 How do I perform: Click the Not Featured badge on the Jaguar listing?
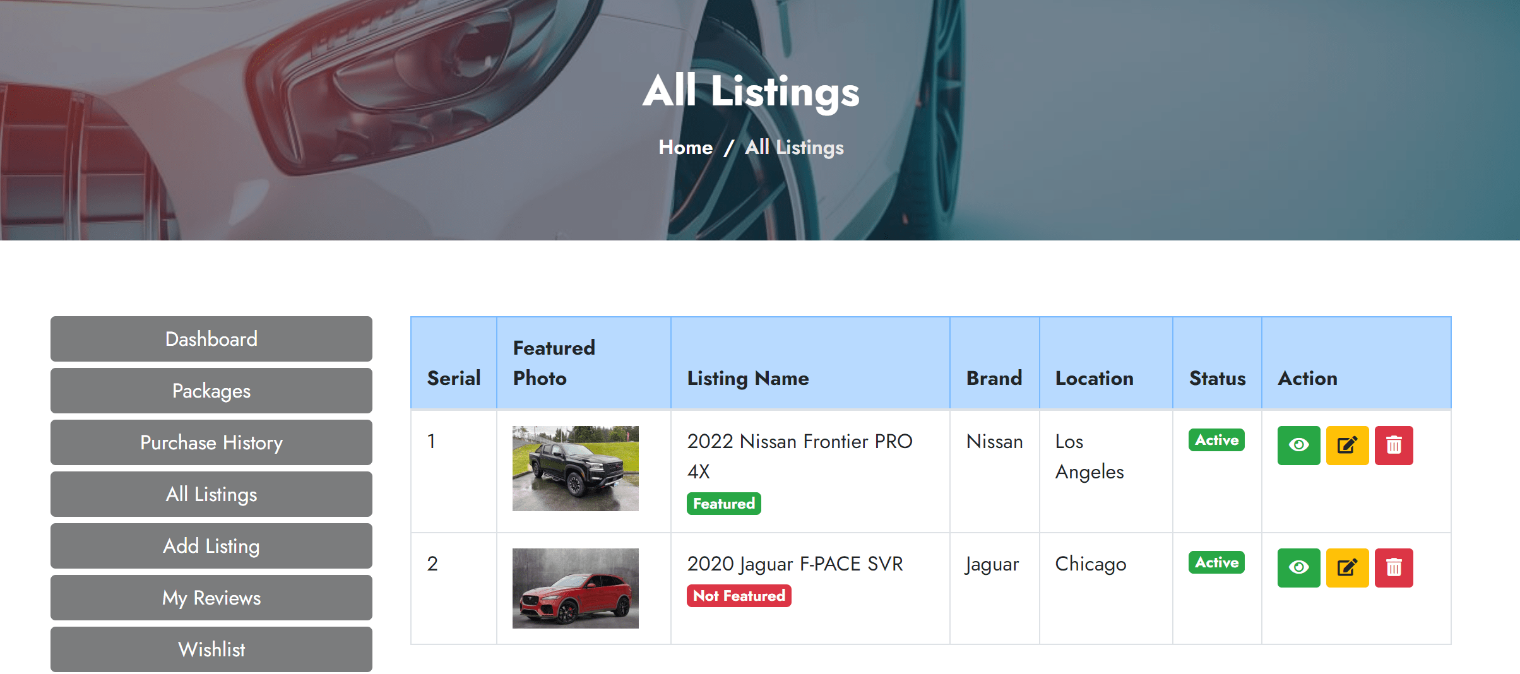click(738, 595)
